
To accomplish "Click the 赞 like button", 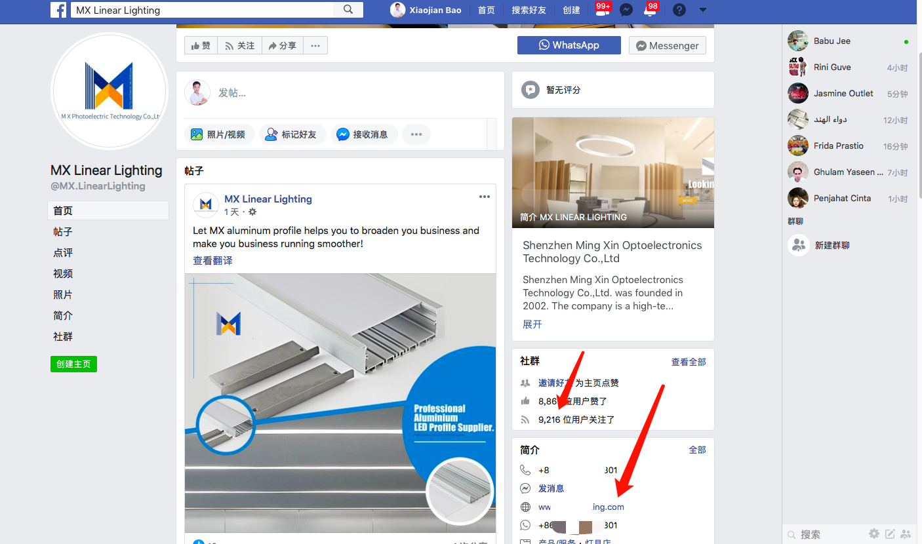I will 201,45.
